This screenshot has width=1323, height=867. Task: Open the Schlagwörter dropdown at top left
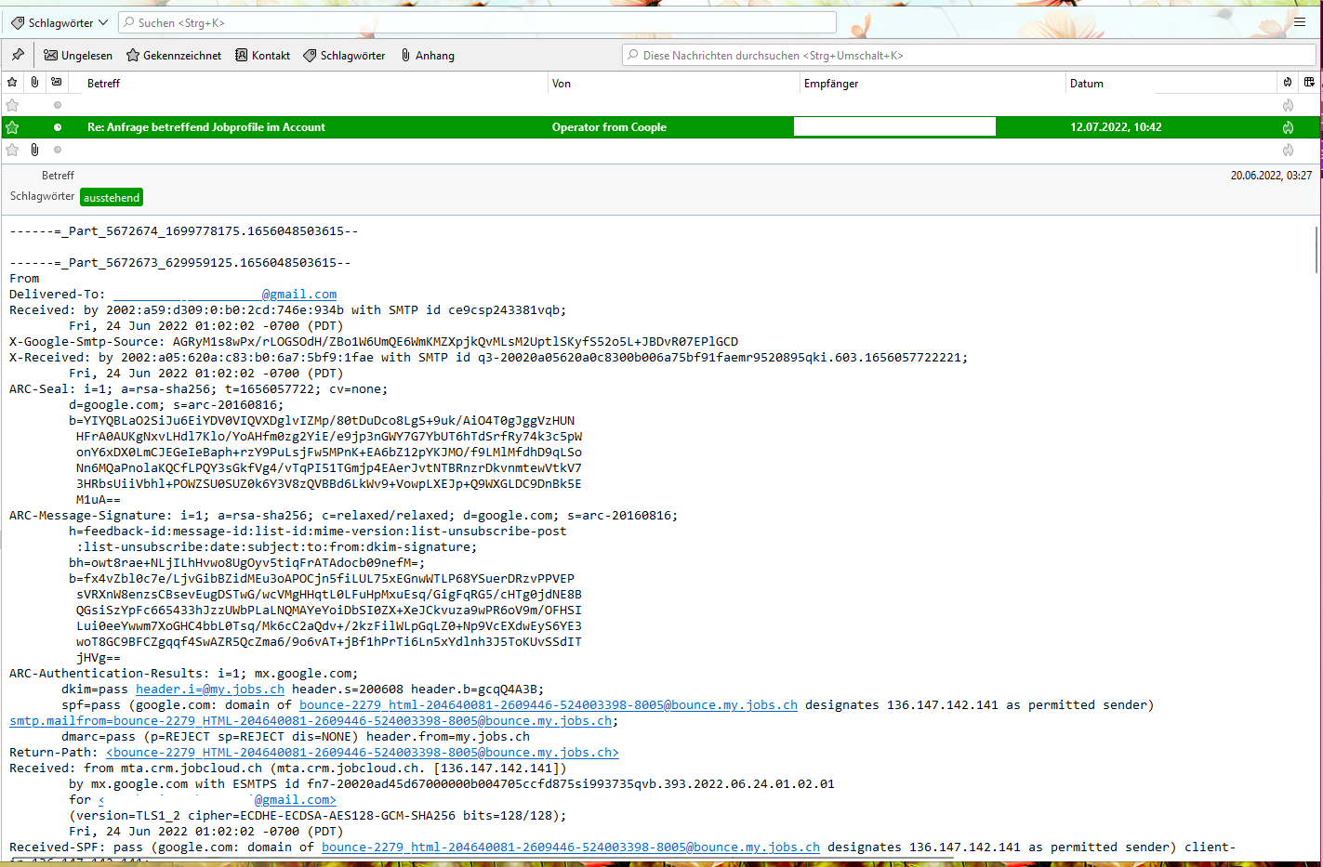click(60, 22)
